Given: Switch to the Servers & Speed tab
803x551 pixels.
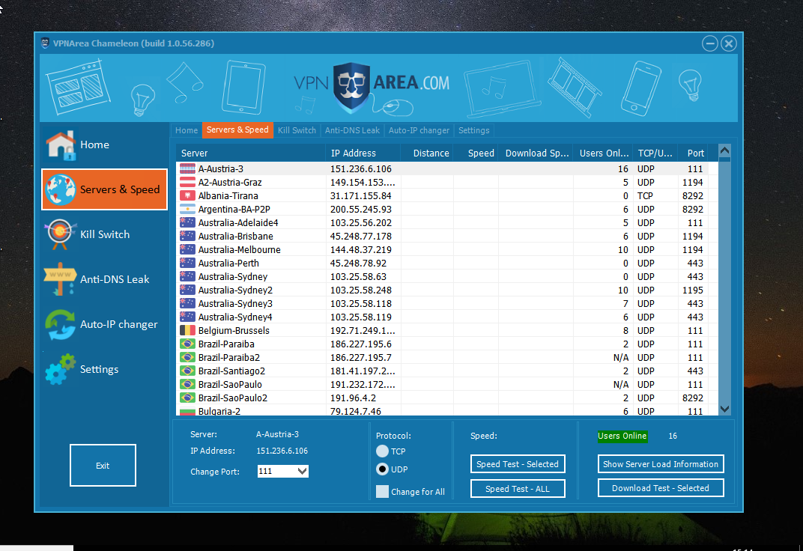Looking at the screenshot, I should click(x=237, y=130).
